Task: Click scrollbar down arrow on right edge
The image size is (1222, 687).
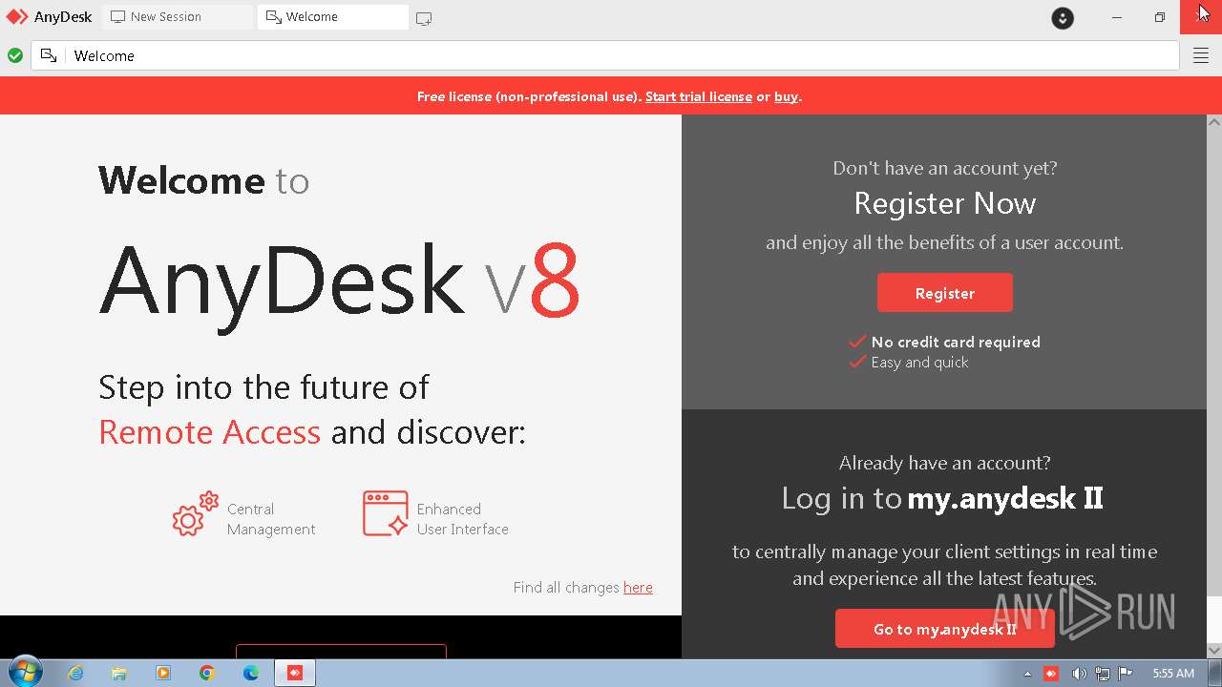Action: point(1214,650)
